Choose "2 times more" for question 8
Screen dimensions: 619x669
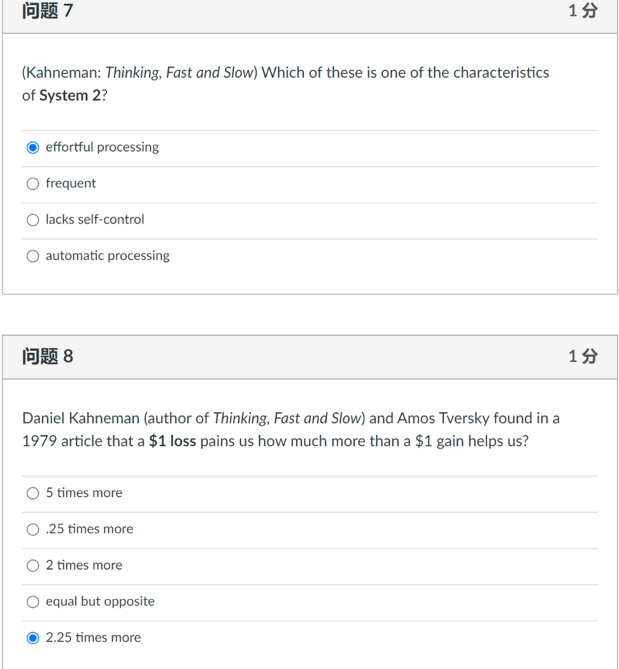(x=33, y=565)
